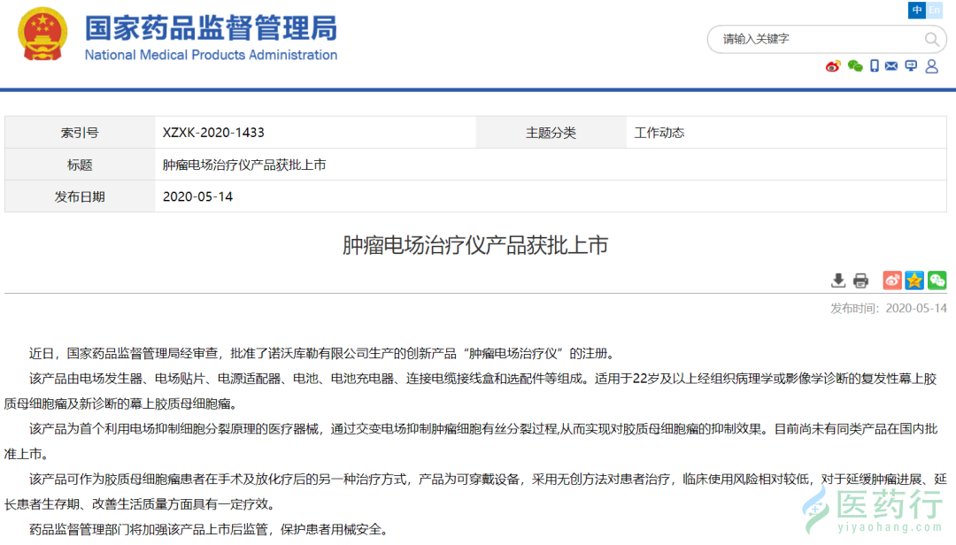956x545 pixels.
Task: Print the article with printer icon
Action: click(x=860, y=280)
